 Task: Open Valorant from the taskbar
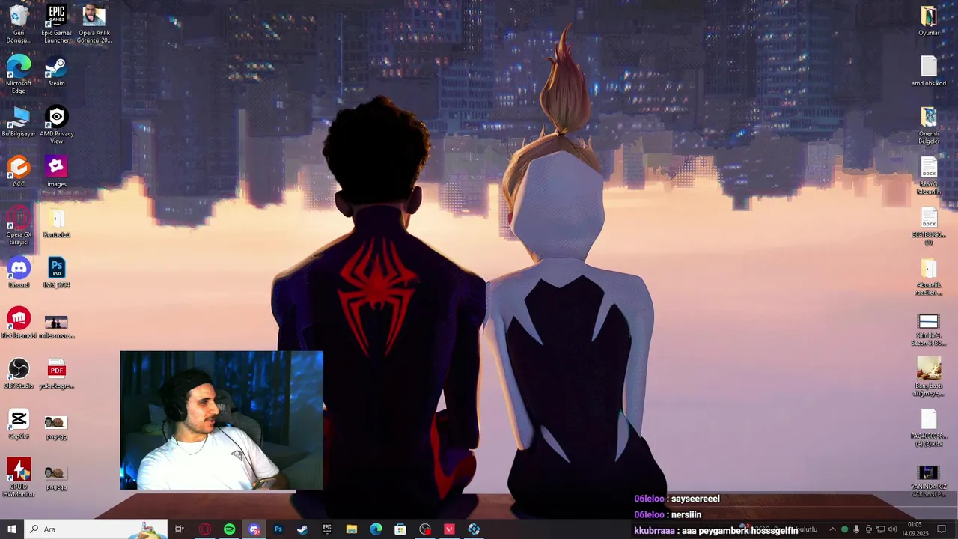(x=450, y=529)
